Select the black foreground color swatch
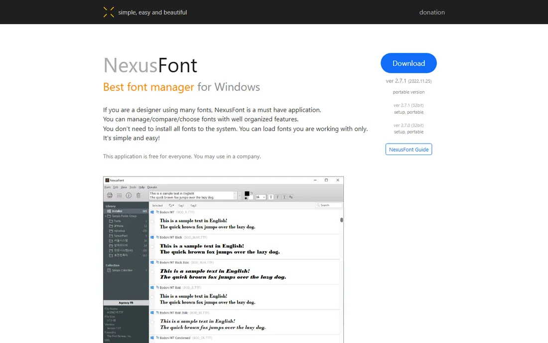 [247, 193]
